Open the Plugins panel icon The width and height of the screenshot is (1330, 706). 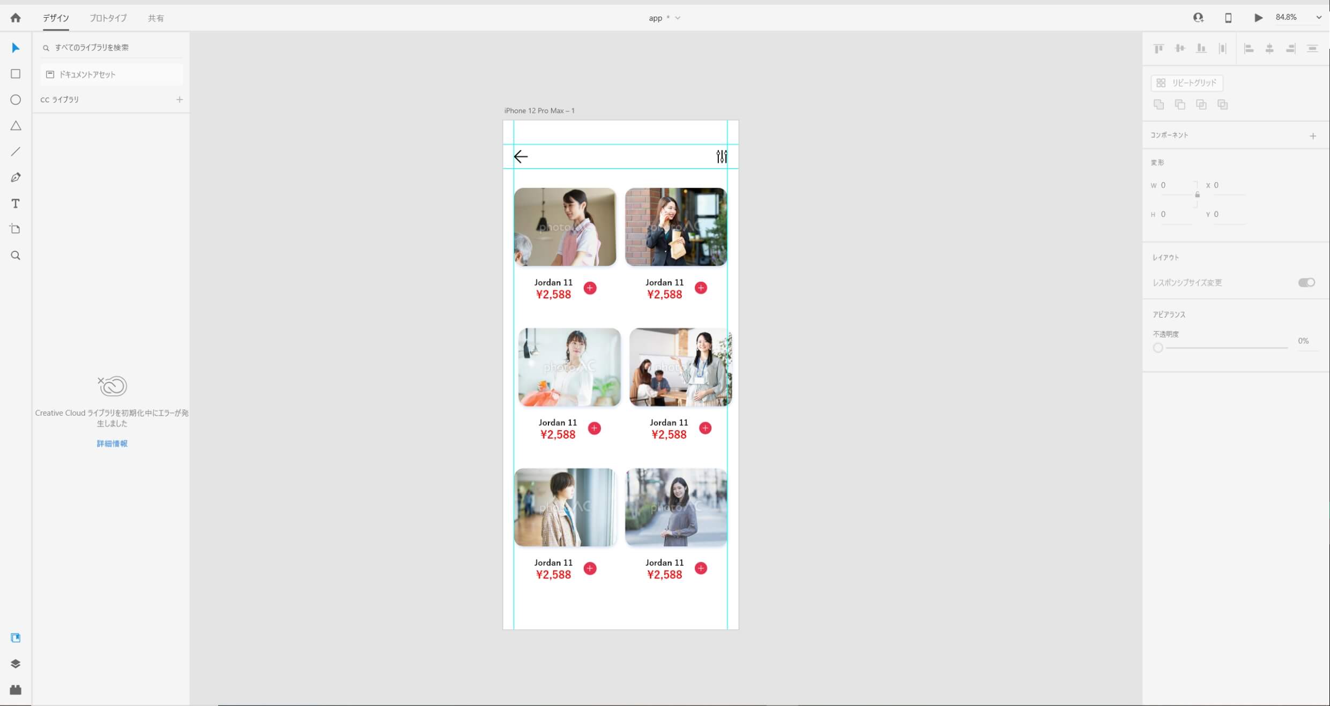[16, 689]
